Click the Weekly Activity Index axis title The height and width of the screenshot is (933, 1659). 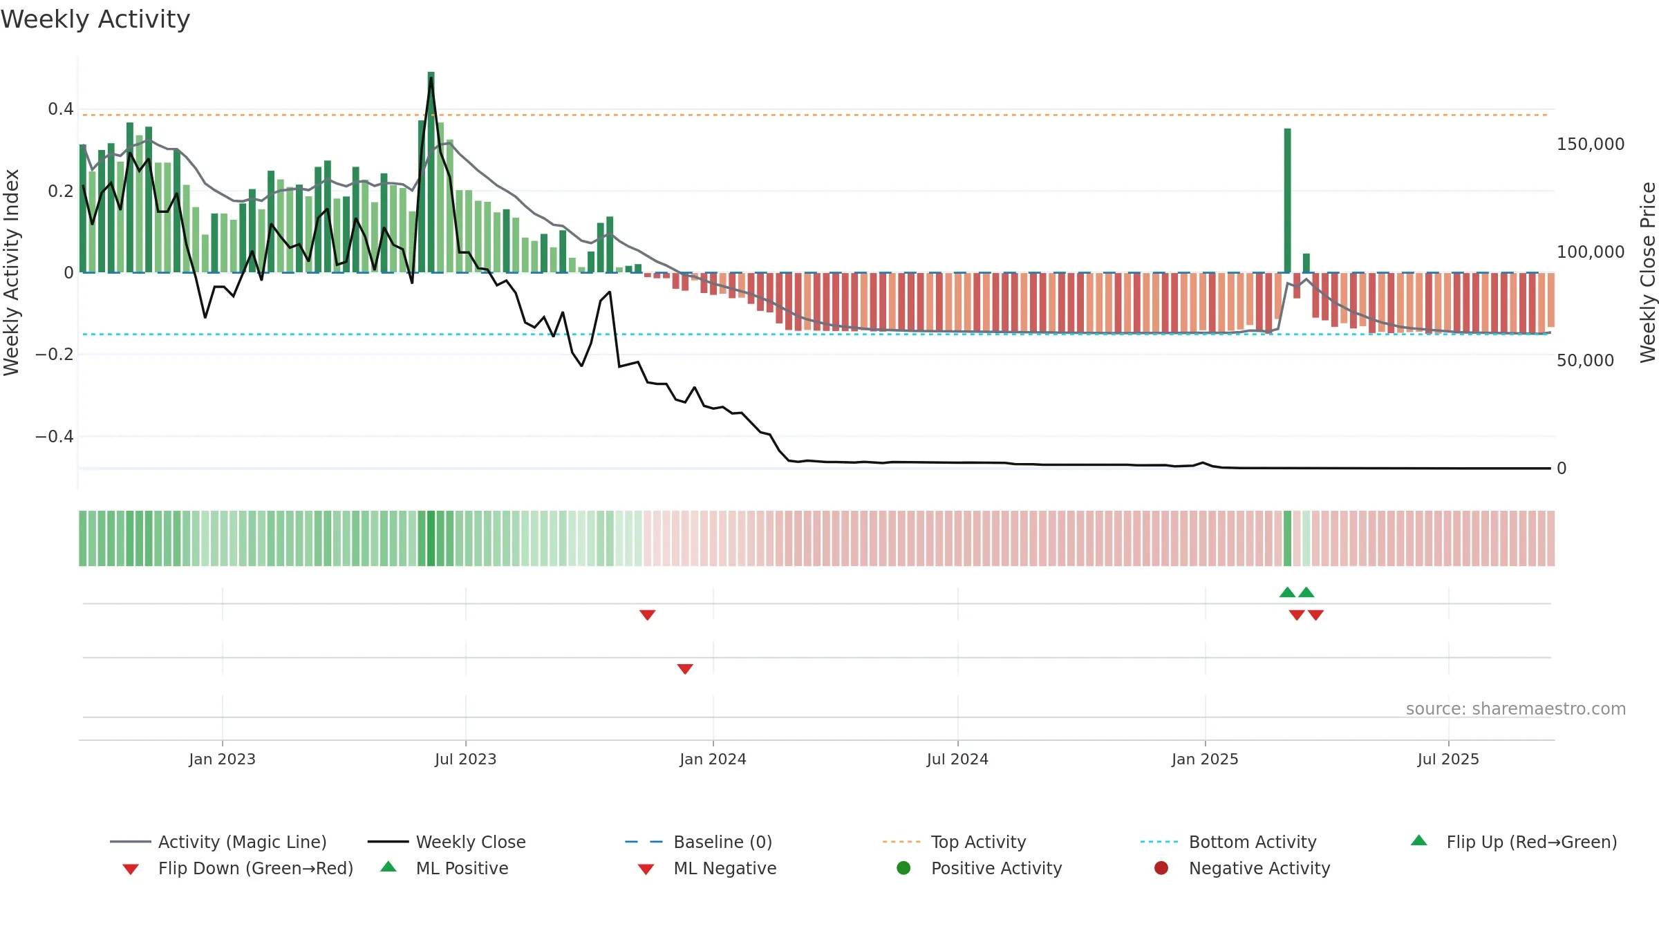coord(11,272)
